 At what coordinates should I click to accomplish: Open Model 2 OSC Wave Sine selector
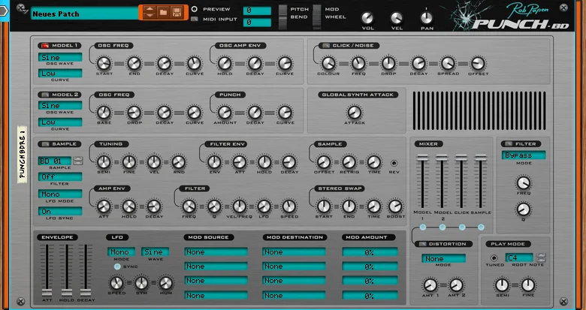60,106
